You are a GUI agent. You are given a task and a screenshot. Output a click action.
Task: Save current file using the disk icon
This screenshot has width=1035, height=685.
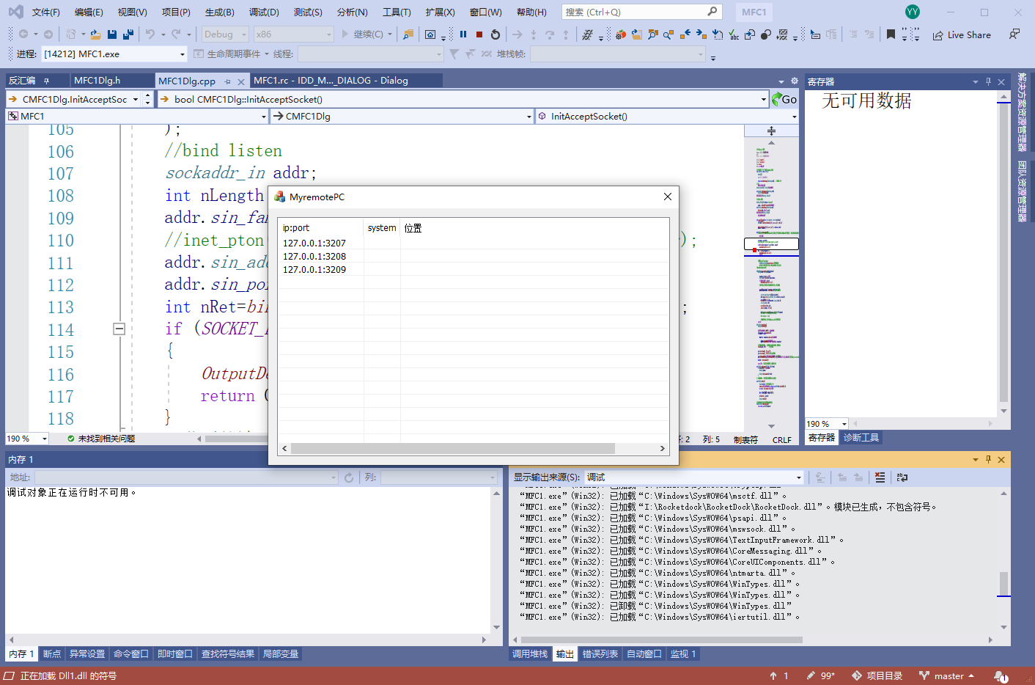pos(112,34)
